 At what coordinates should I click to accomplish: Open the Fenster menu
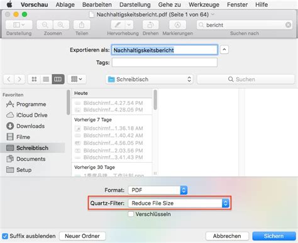[237, 4]
